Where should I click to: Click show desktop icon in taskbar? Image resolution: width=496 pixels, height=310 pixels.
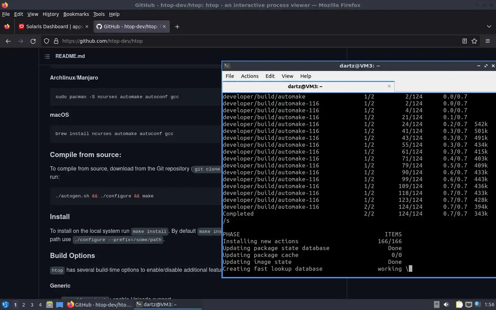[60, 304]
